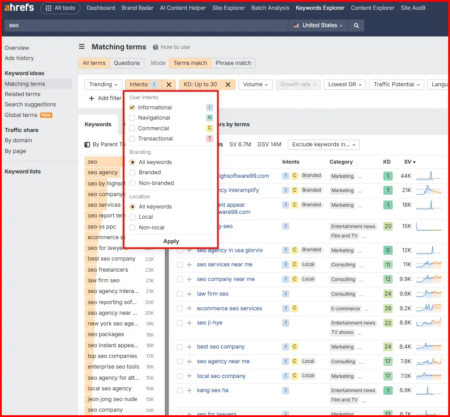
Task: Open the 'seo agency near me' keyword link
Action: 223,361
